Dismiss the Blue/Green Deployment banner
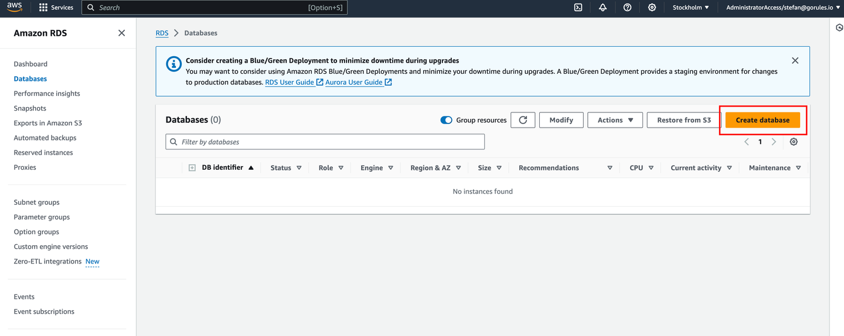This screenshot has width=844, height=336. click(795, 60)
